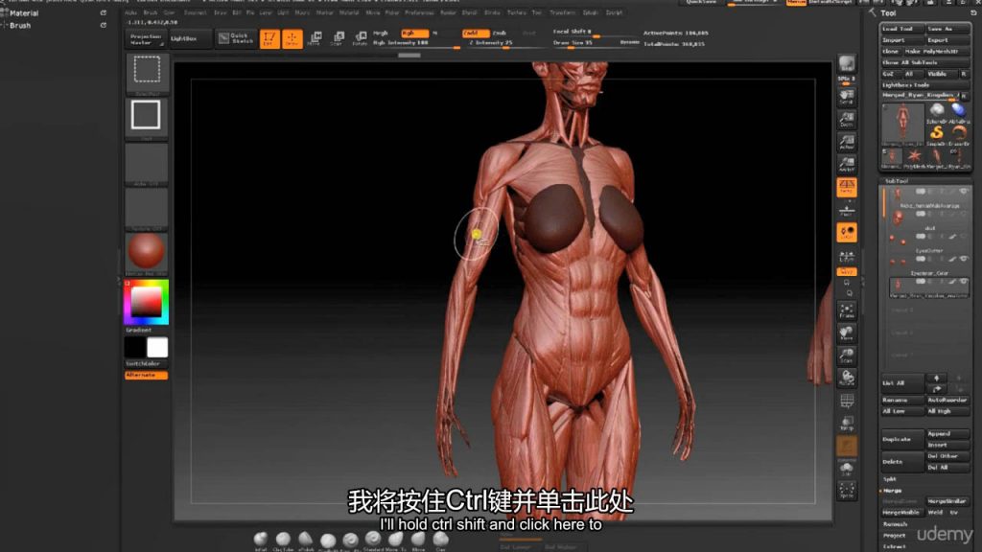Viewport: 982px width, 552px height.
Task: Click the black secondary color swatch
Action: point(135,347)
